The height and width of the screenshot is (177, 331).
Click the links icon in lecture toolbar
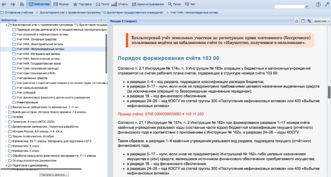[309, 21]
